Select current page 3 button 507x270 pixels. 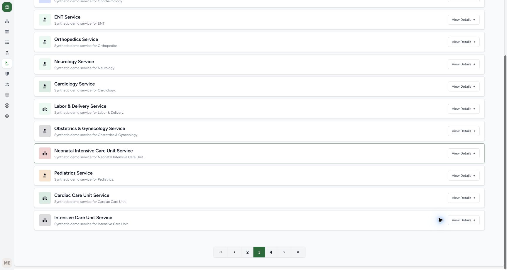(259, 252)
